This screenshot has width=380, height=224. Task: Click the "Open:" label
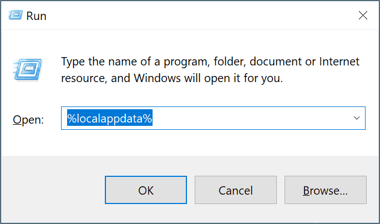point(28,119)
